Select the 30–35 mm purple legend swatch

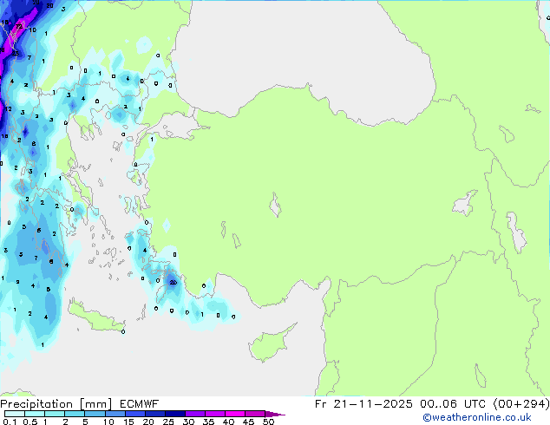click(195, 414)
